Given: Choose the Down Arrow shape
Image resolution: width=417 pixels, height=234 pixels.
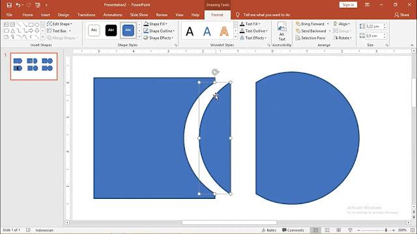Looking at the screenshot, I should point(36,31).
